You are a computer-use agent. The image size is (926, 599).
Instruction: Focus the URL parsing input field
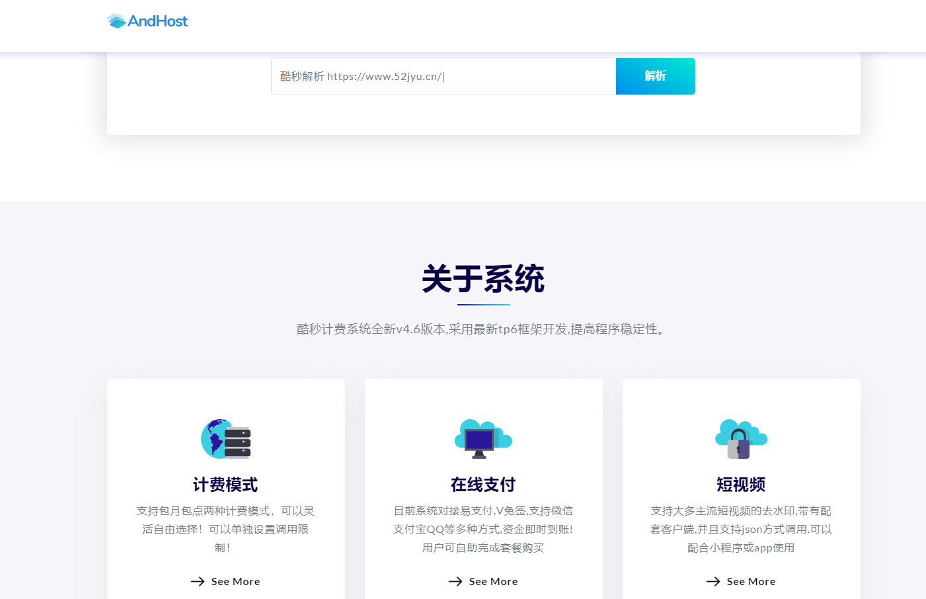pyautogui.click(x=443, y=77)
